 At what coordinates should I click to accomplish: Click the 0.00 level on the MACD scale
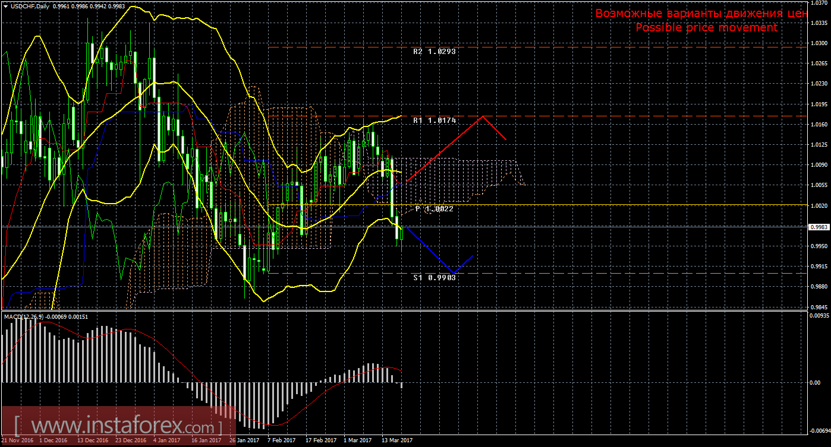coord(816,382)
